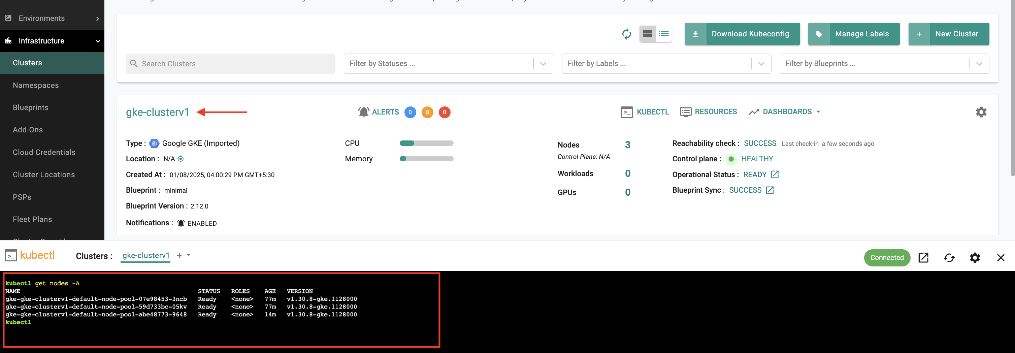Click the Memory usage bar
The height and width of the screenshot is (353, 1015).
(426, 159)
